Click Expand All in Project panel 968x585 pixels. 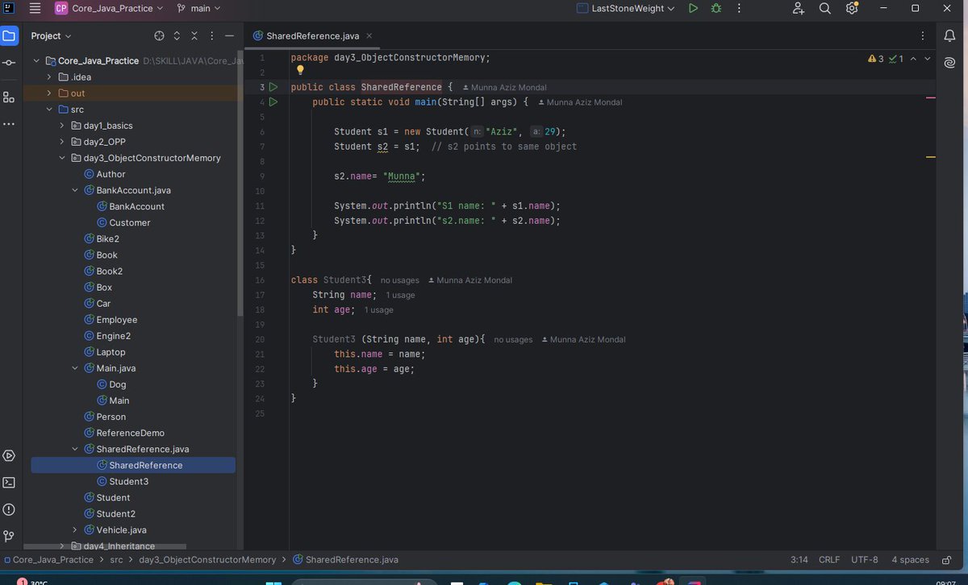point(177,36)
